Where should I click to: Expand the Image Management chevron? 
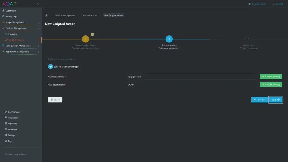click(39, 22)
